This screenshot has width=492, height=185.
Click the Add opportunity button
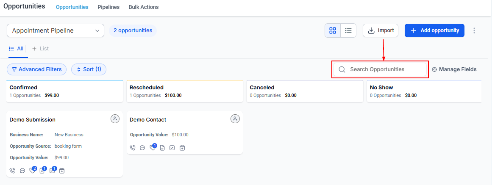point(434,30)
